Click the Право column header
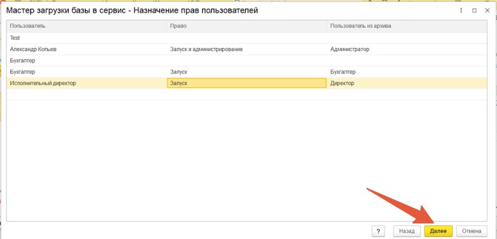Viewport: 497px width, 239px height. pyautogui.click(x=247, y=26)
